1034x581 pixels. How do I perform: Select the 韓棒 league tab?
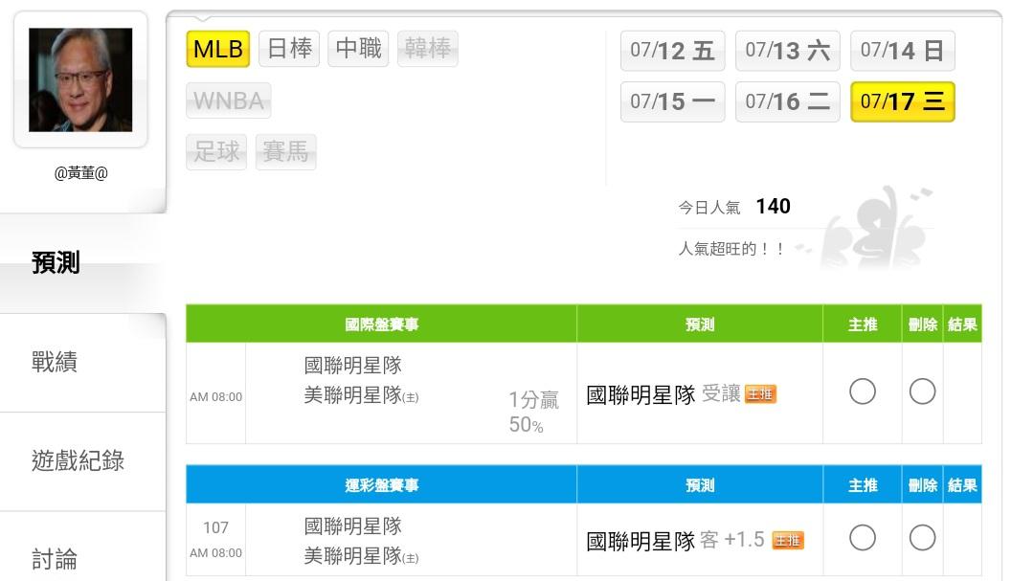coord(427,49)
